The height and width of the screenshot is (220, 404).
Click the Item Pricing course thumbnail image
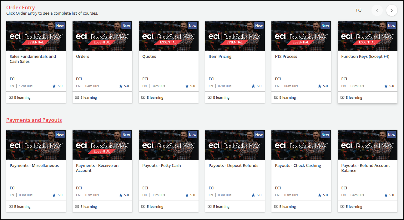235,36
